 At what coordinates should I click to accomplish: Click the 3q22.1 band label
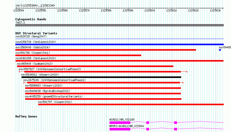[x=20, y=22]
